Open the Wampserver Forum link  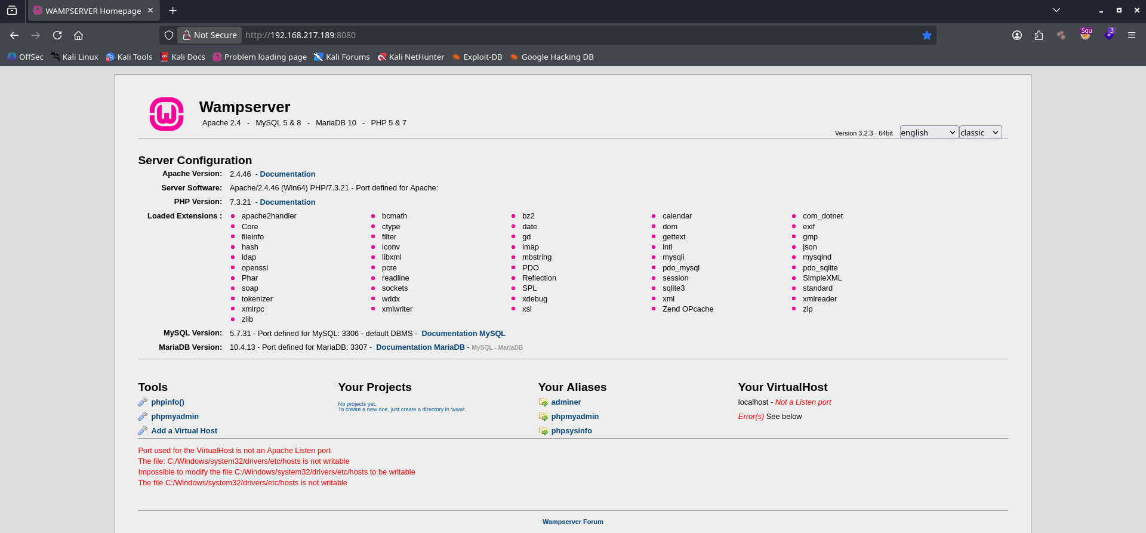(x=573, y=522)
